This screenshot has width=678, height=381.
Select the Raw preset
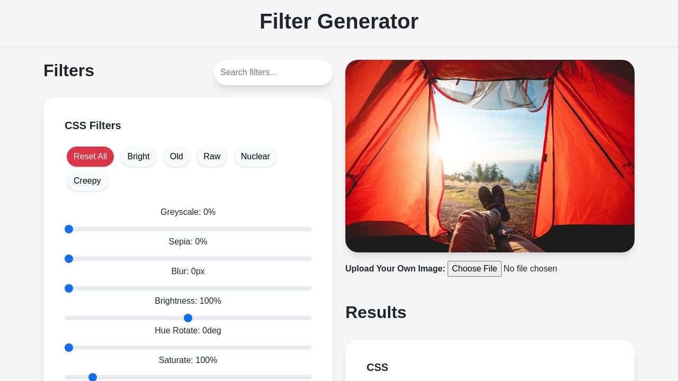coord(212,157)
